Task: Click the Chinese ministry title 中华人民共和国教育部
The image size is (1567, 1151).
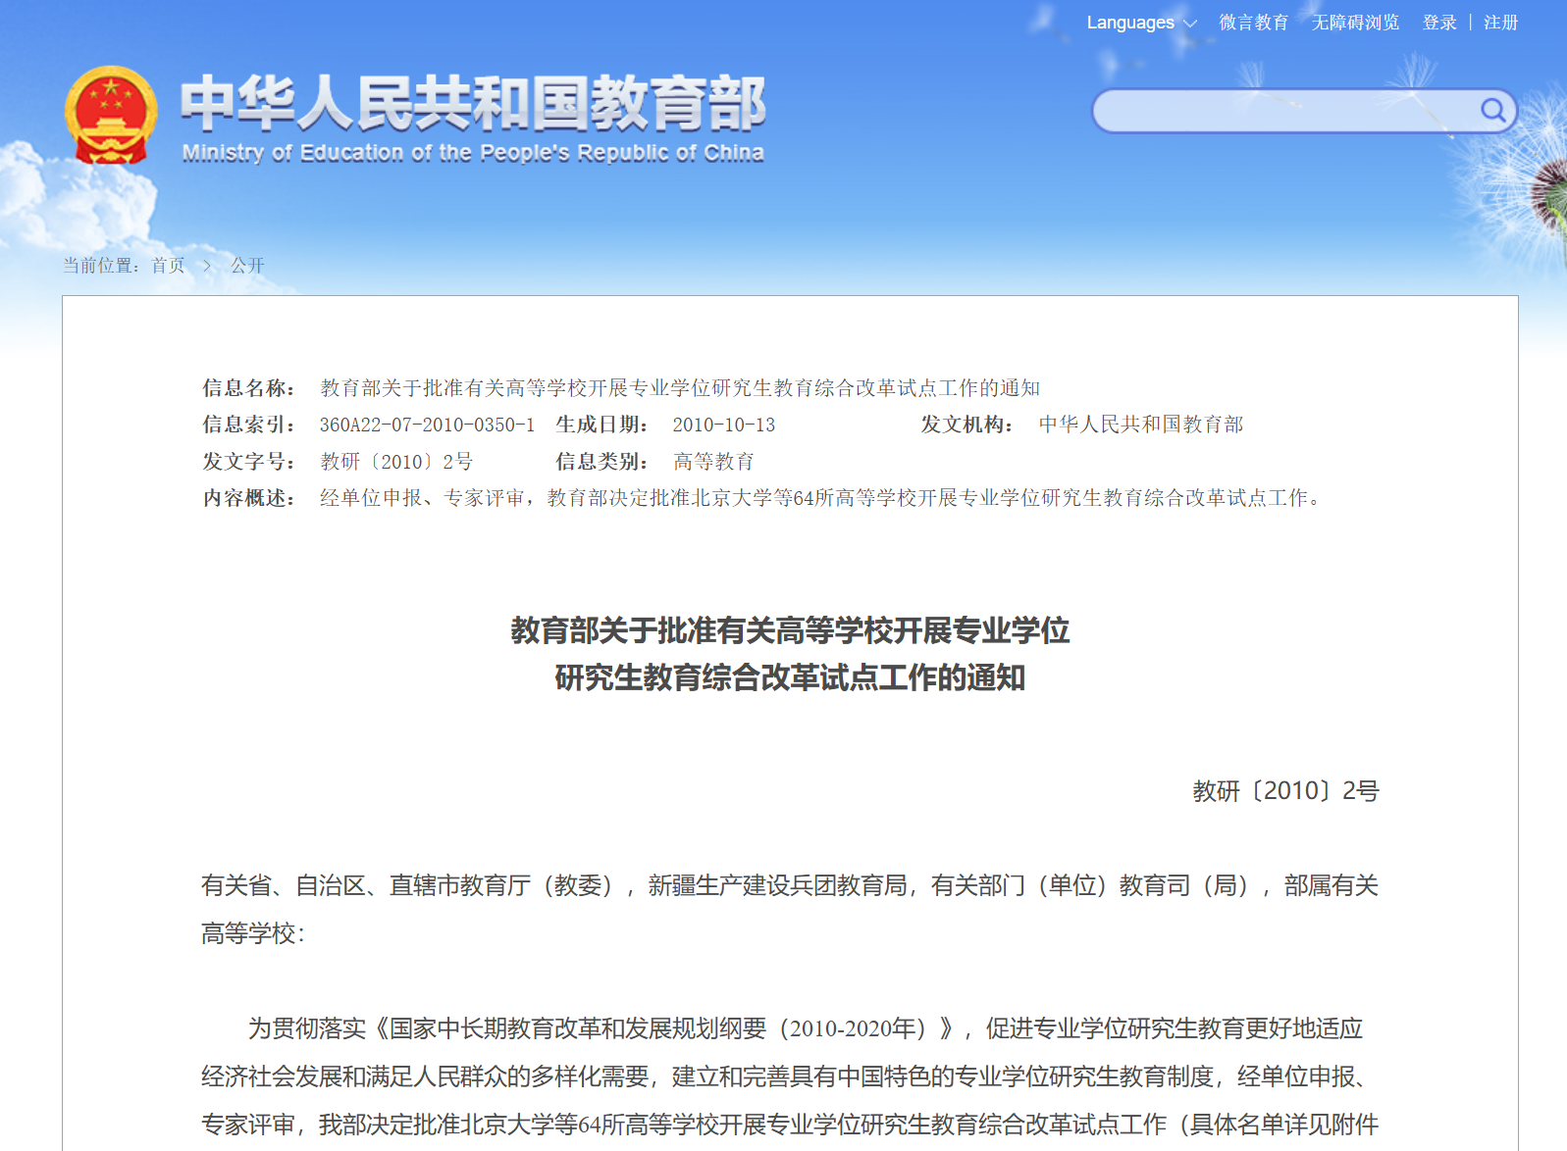Action: 472,103
